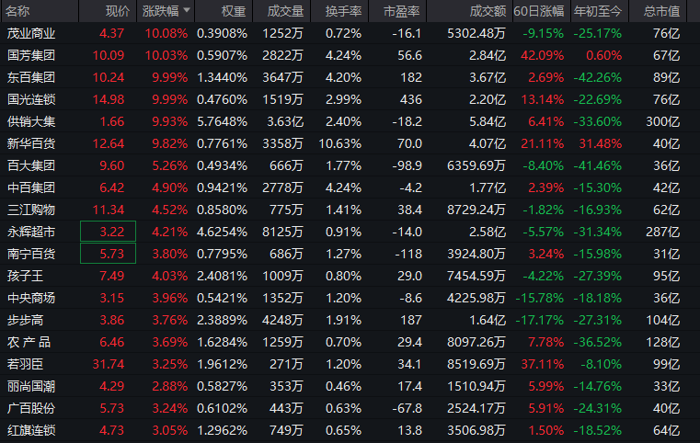
Task: Select the 若羽臣 stock name
Action: (x=25, y=364)
